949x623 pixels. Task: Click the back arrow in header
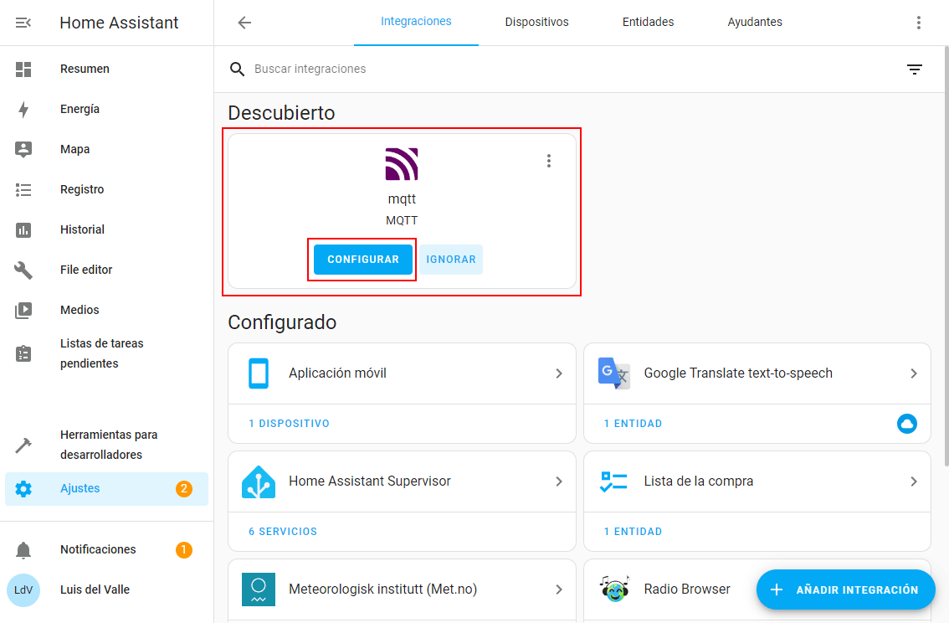[x=244, y=23]
